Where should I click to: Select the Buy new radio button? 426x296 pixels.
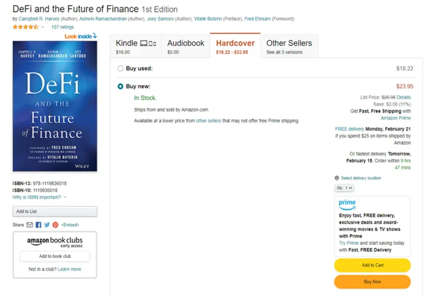point(120,86)
